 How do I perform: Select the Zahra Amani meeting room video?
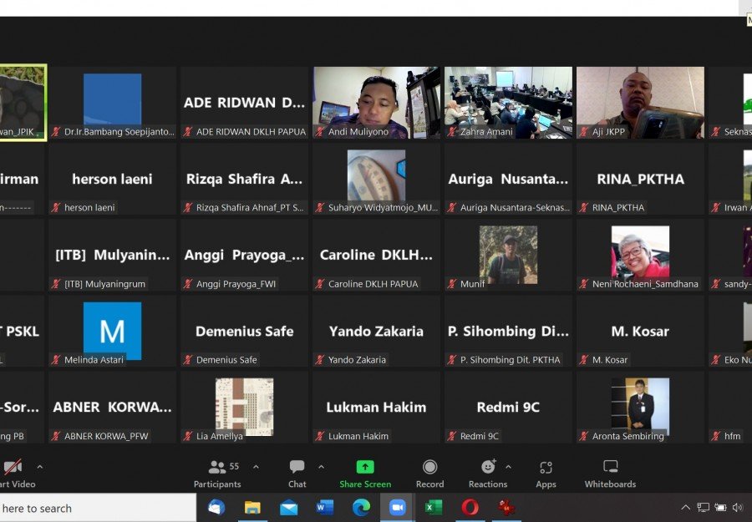coord(508,102)
